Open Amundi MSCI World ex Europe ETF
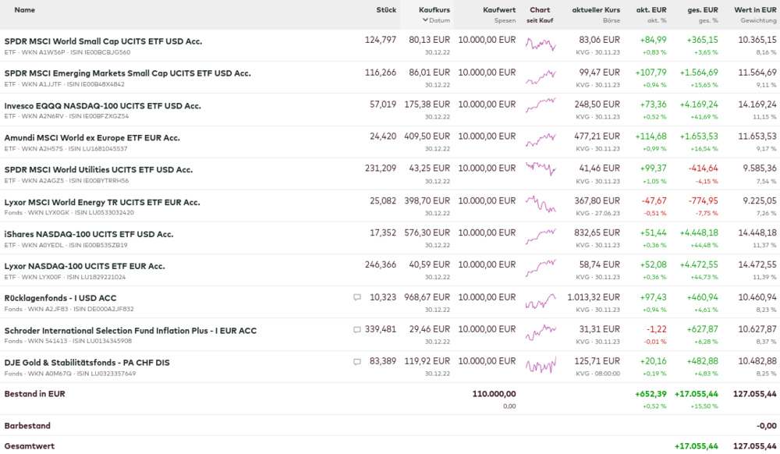780x454 pixels. point(92,137)
